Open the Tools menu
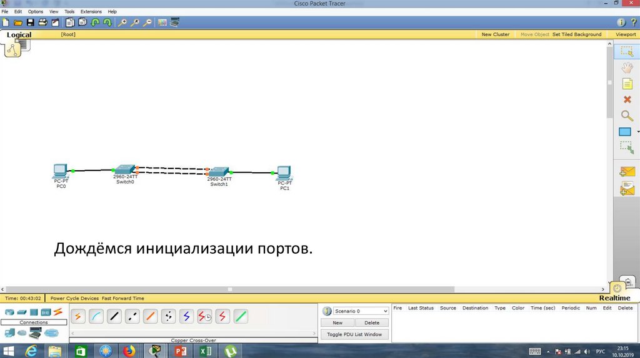 click(69, 11)
